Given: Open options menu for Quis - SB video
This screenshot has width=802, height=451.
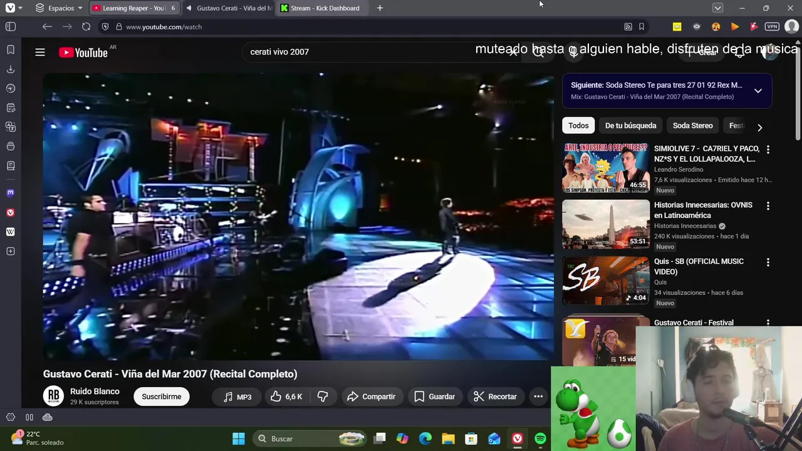Looking at the screenshot, I should coord(768,262).
